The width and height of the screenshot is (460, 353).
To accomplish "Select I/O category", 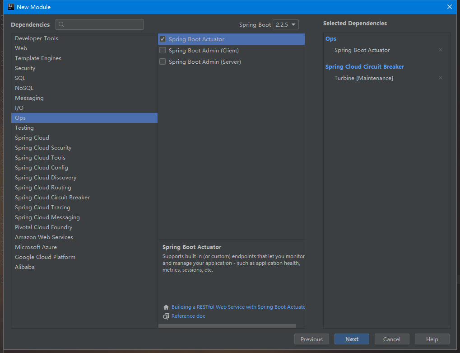I will pyautogui.click(x=84, y=108).
